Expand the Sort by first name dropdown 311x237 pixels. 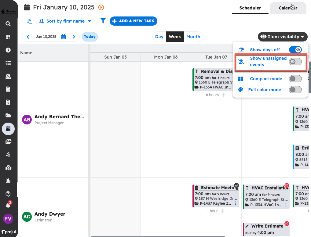tap(65, 21)
